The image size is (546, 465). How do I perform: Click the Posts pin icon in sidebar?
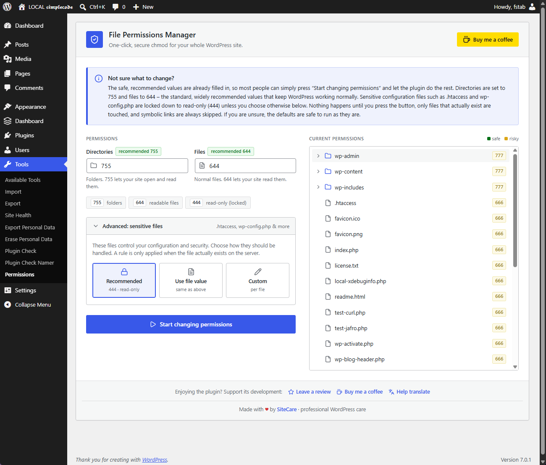[x=8, y=45]
